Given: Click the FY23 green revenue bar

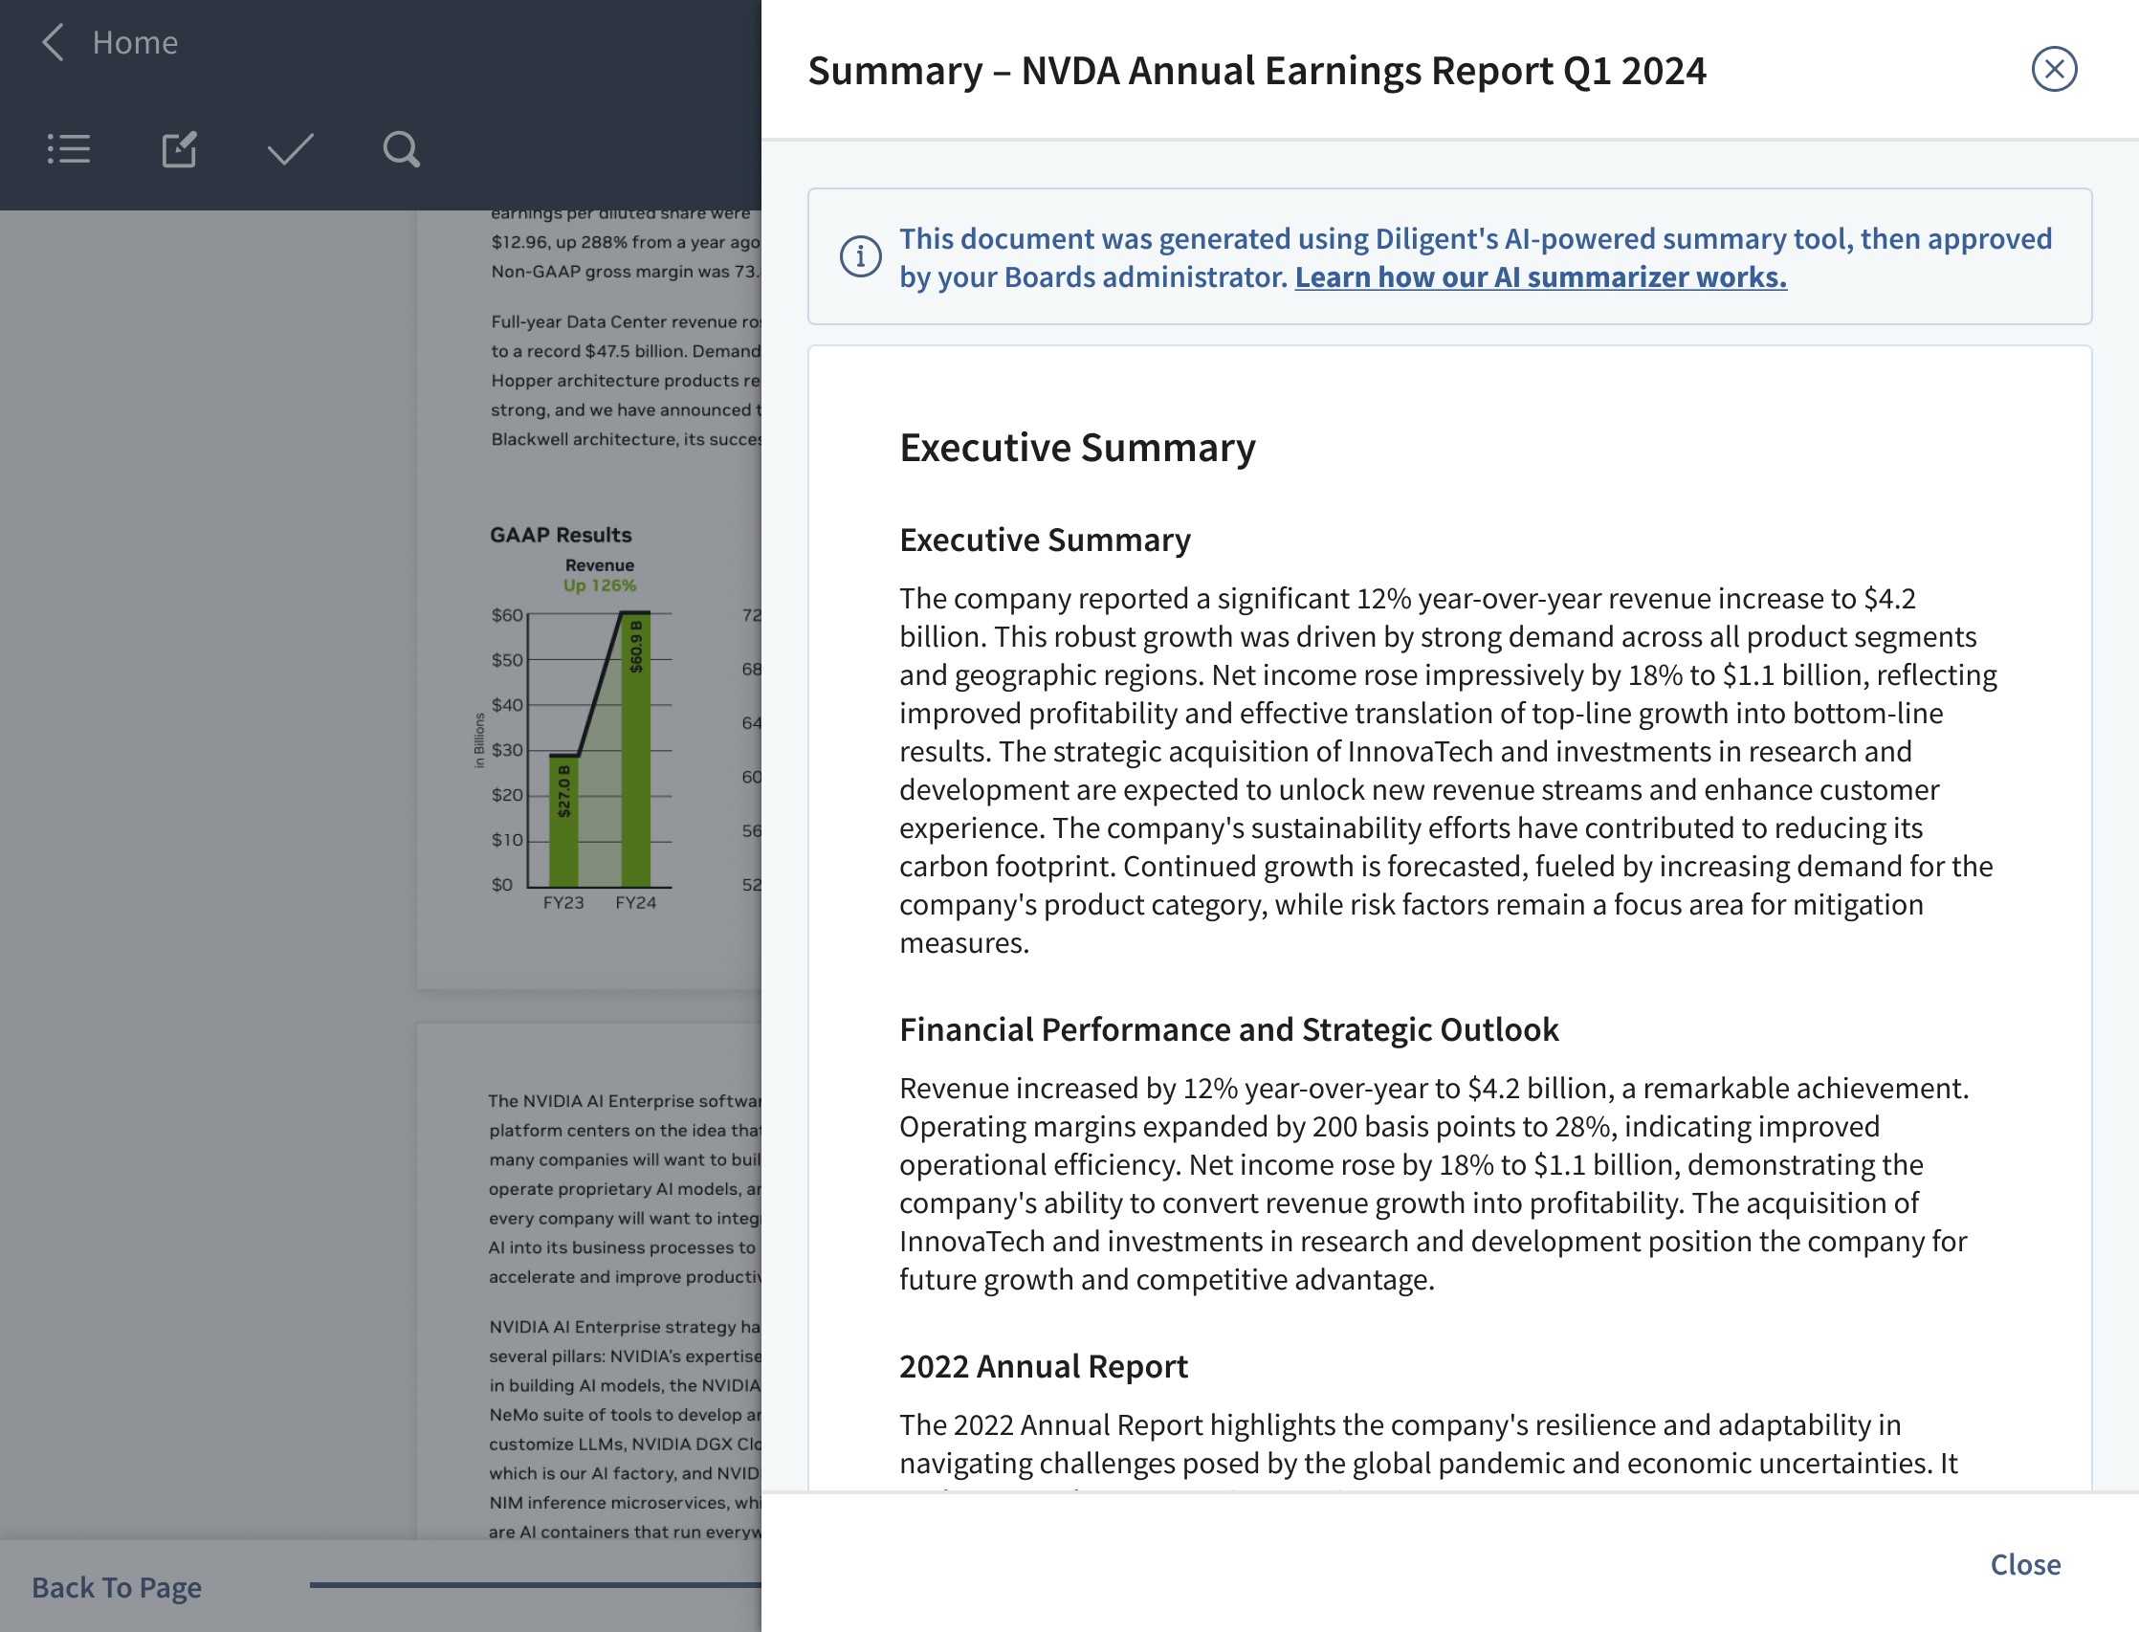Looking at the screenshot, I should [x=563, y=826].
